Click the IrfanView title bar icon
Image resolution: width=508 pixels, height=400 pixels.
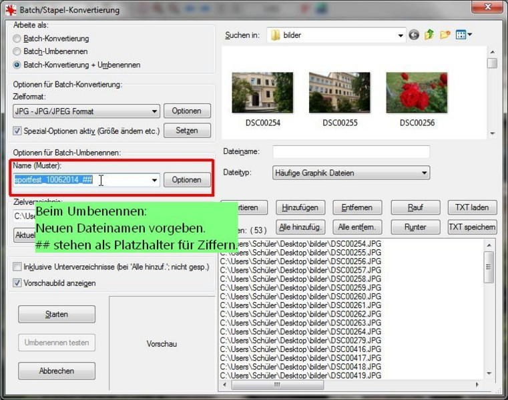[x=9, y=10]
